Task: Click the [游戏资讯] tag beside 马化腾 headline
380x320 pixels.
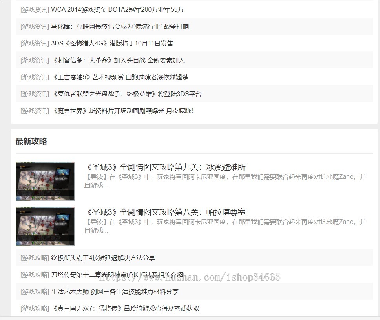Action: [35, 26]
